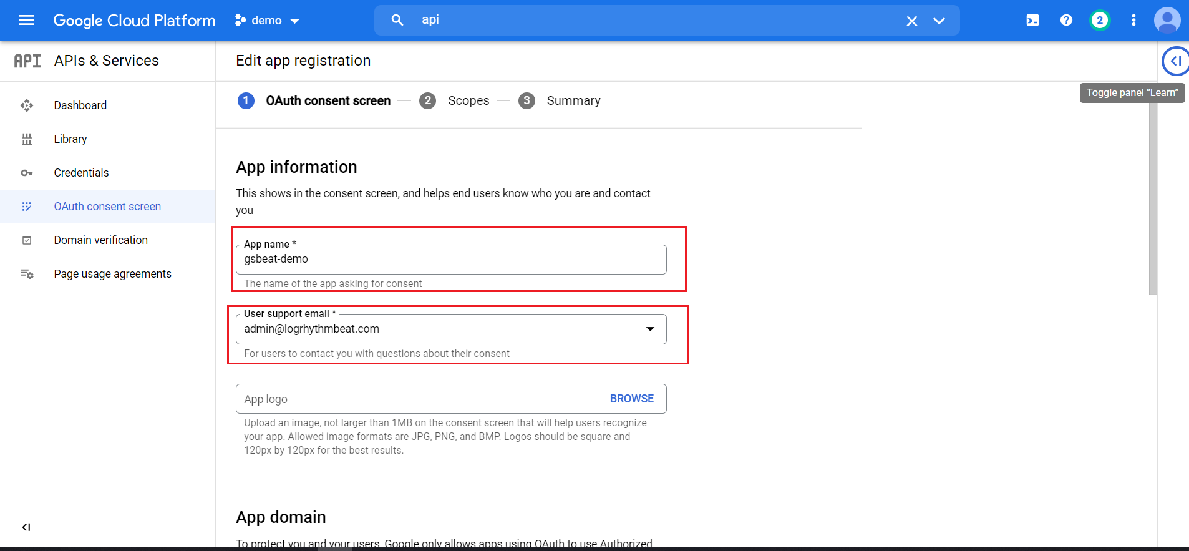
Task: Jump to the Scopes step
Action: pos(468,101)
